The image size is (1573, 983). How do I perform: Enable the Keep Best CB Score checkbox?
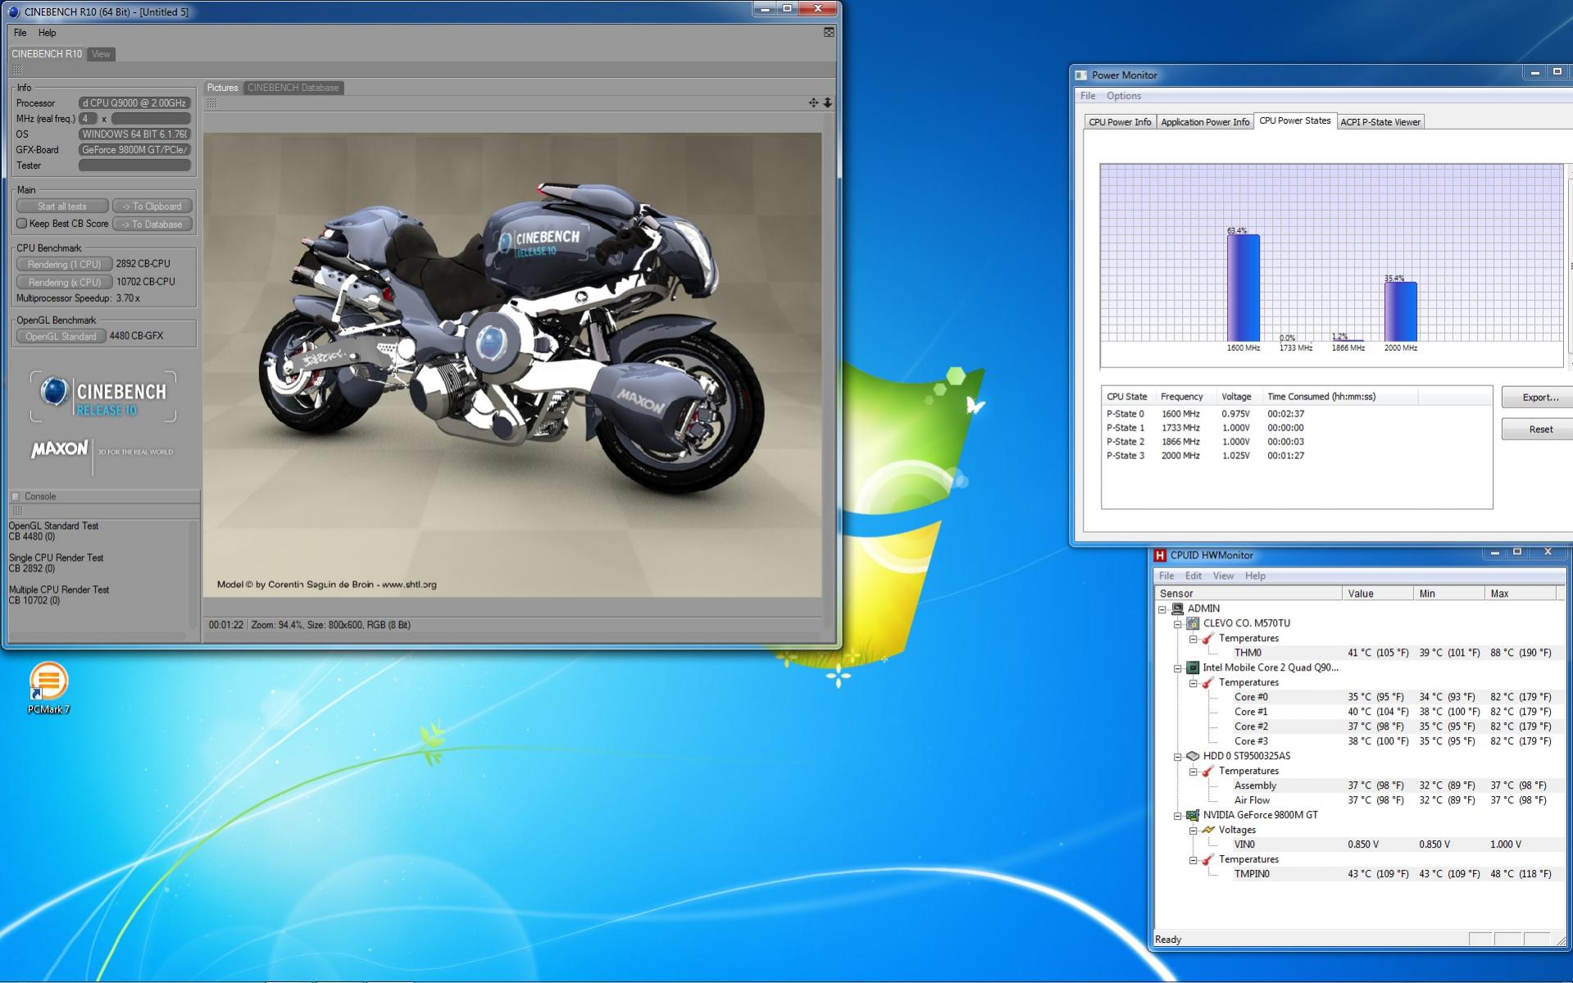point(22,224)
